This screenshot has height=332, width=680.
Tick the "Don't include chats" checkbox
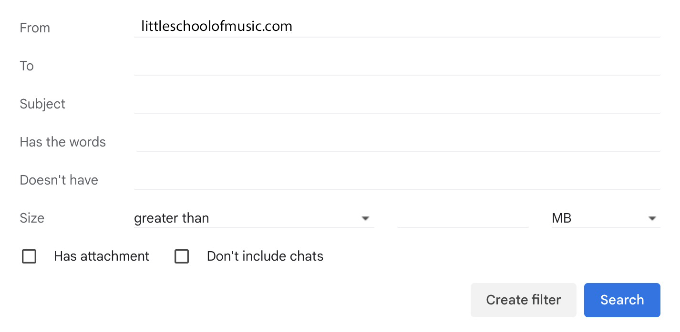[182, 256]
